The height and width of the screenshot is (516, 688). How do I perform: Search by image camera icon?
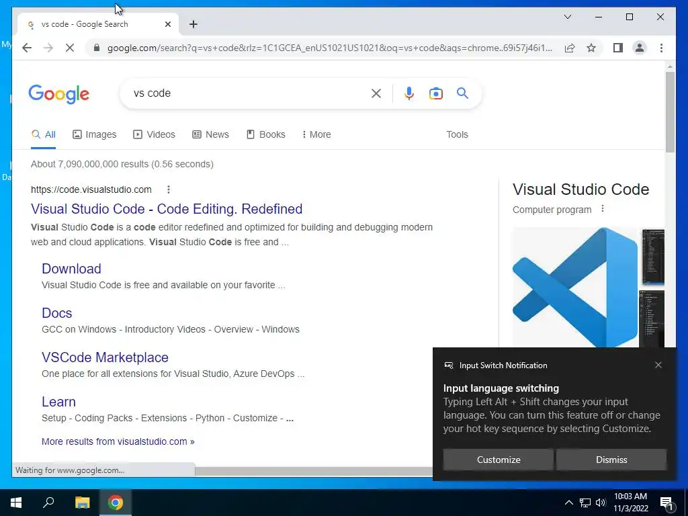[x=435, y=93]
